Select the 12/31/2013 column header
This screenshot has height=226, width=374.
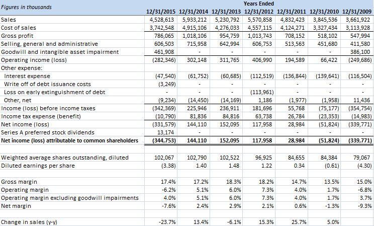(226, 12)
